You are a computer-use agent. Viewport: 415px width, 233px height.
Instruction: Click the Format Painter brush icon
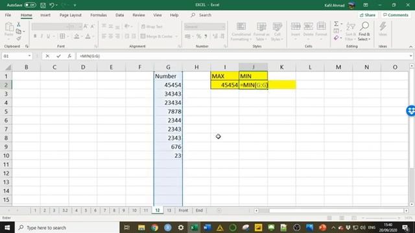[19, 39]
